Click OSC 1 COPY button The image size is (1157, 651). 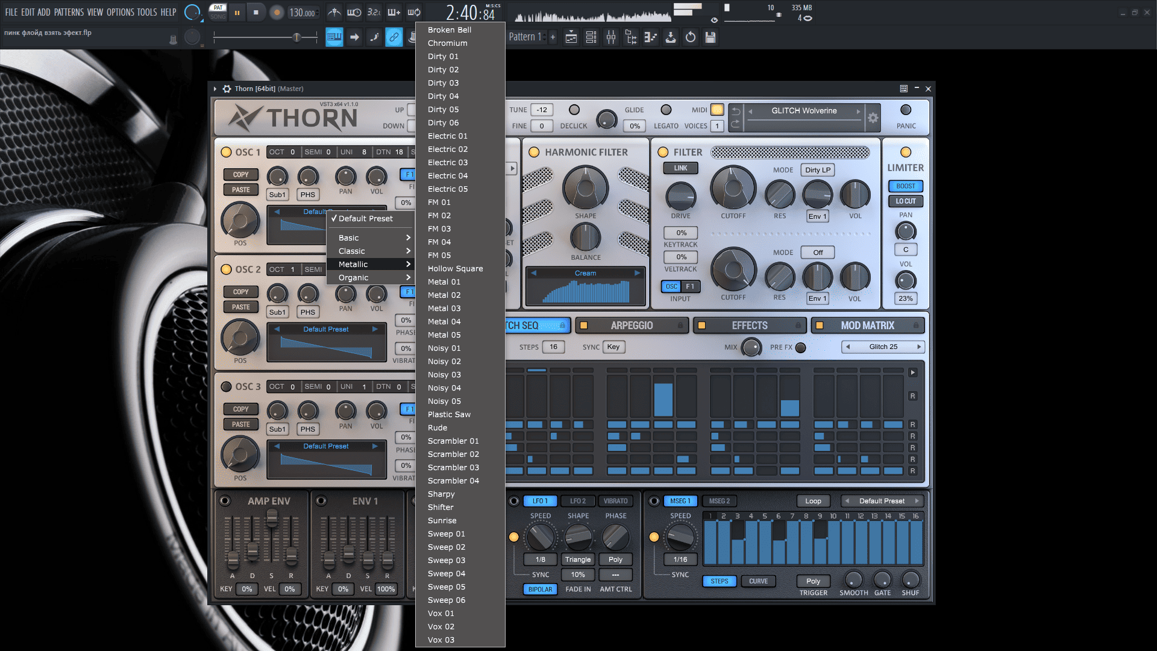[240, 175]
